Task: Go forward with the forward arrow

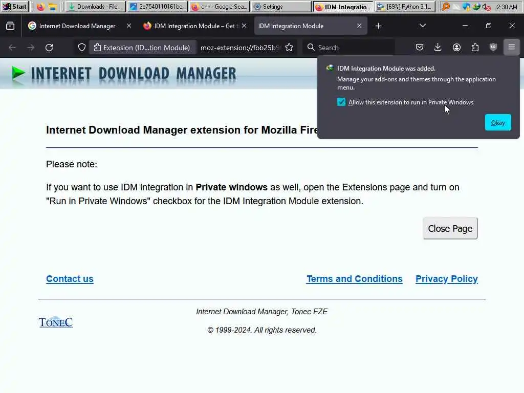Action: (31, 48)
